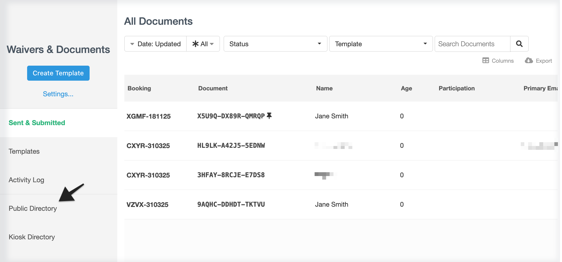
Task: Click the Create Template button
Action: [x=58, y=73]
